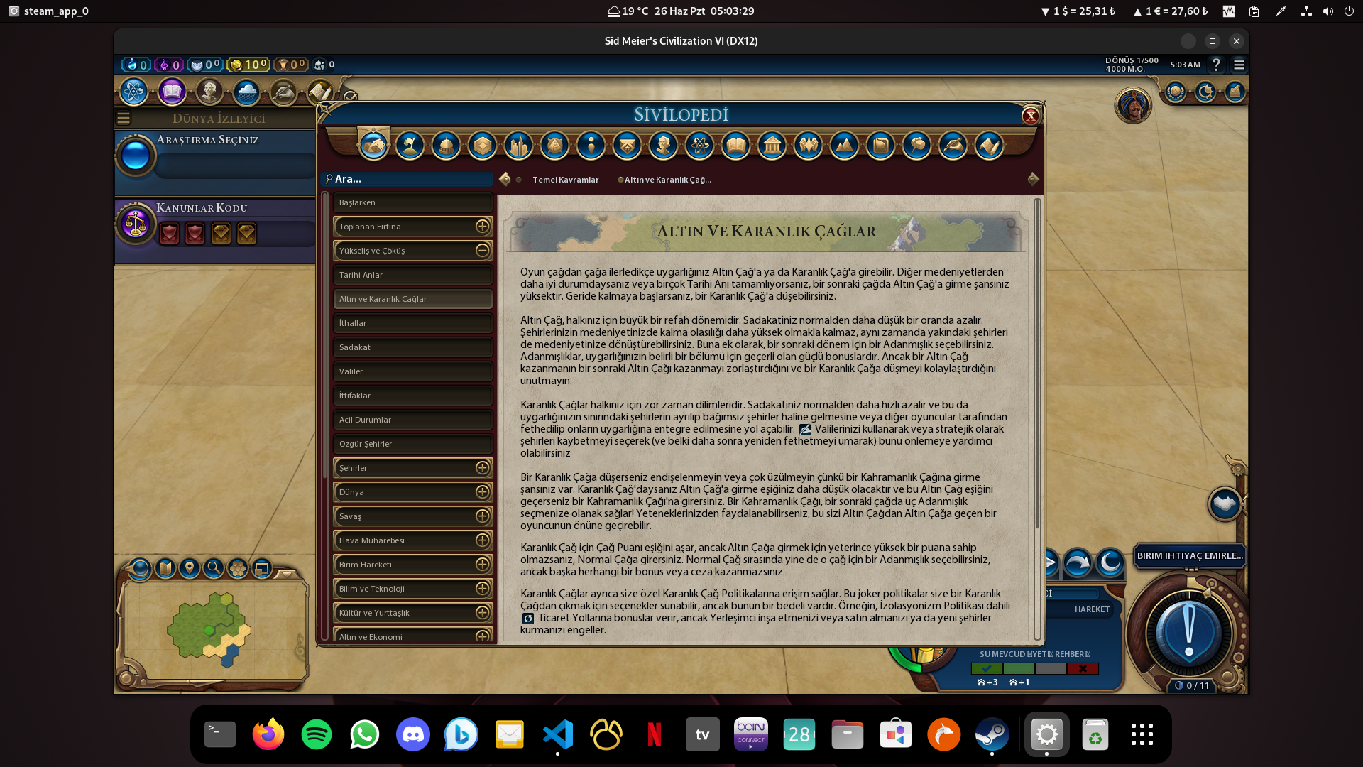Collapse the minimap panel arrow
The height and width of the screenshot is (767, 1363).
click(x=287, y=572)
